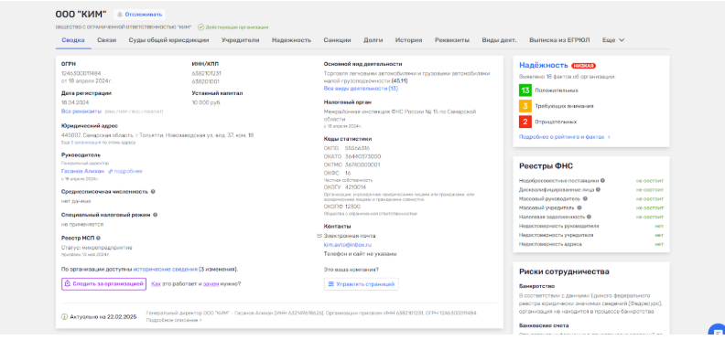Click the legal address line 445007
Viewport: 725px width, 340px height.
[157, 135]
